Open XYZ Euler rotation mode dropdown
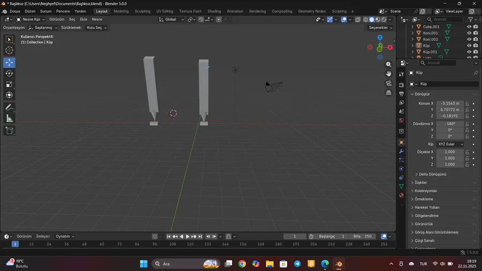Image resolution: width=482 pixels, height=271 pixels. click(450, 144)
